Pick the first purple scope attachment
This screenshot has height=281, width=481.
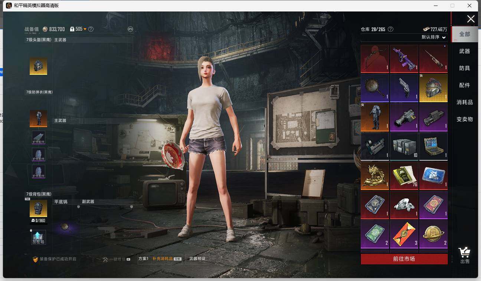pyautogui.click(x=404, y=117)
